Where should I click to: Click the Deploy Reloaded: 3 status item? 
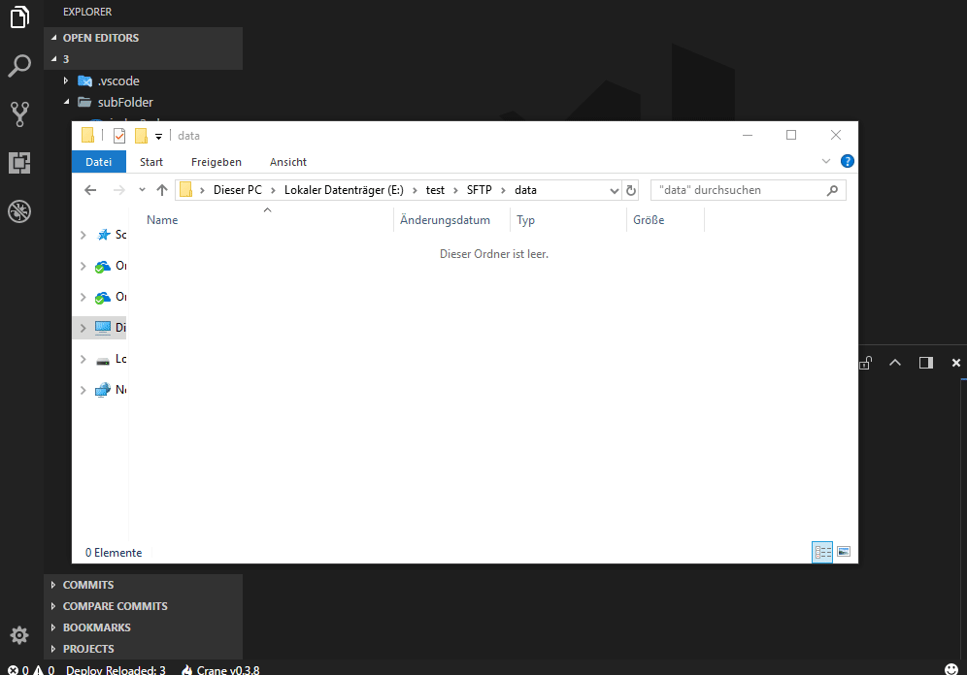pos(116,669)
